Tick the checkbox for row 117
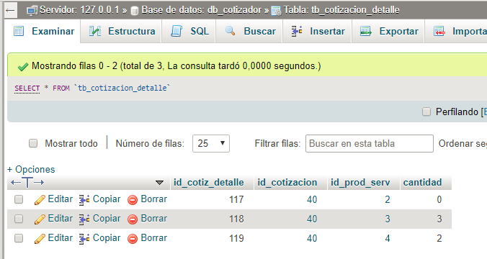 tap(19, 199)
